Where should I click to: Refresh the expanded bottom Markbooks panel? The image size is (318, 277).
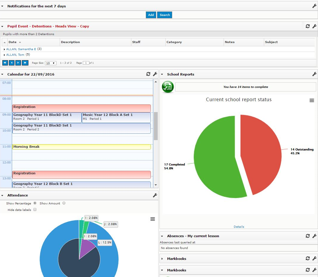point(308,270)
